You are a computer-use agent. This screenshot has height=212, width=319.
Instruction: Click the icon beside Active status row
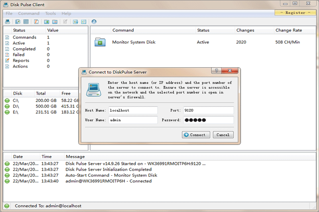(7, 43)
